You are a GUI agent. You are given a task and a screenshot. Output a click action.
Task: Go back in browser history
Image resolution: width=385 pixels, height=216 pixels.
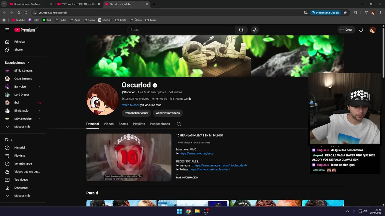pos(4,13)
